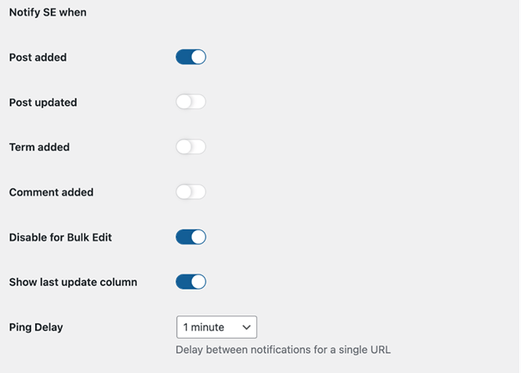Turn off the Post added toggle

(190, 58)
